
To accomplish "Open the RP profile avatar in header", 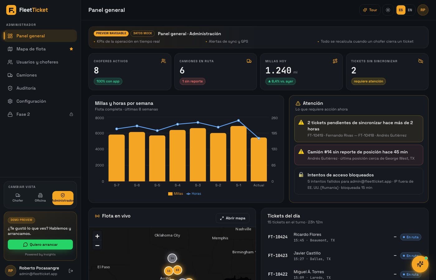I will click(423, 10).
